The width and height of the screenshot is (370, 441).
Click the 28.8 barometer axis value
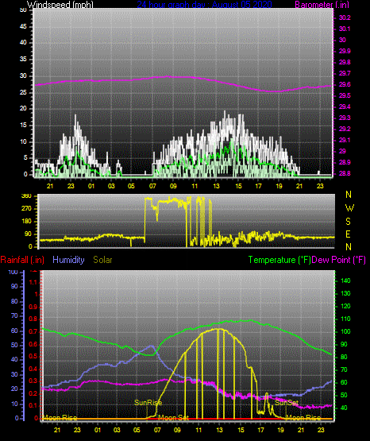pos(345,173)
